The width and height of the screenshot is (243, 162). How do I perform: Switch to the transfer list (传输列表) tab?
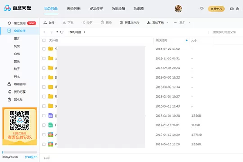click(73, 9)
